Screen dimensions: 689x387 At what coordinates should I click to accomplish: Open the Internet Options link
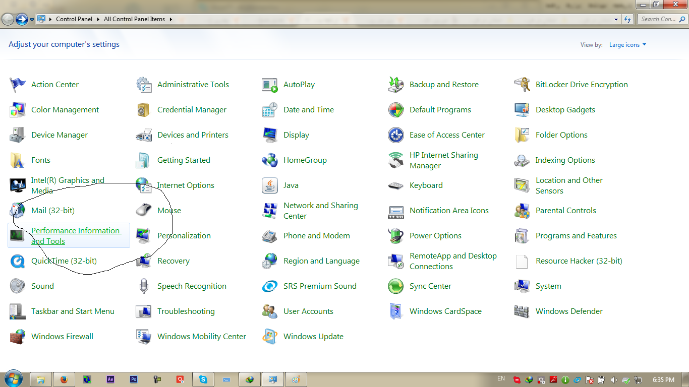tap(186, 185)
